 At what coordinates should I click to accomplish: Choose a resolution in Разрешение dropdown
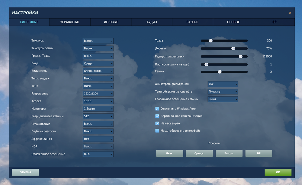(x=98, y=94)
